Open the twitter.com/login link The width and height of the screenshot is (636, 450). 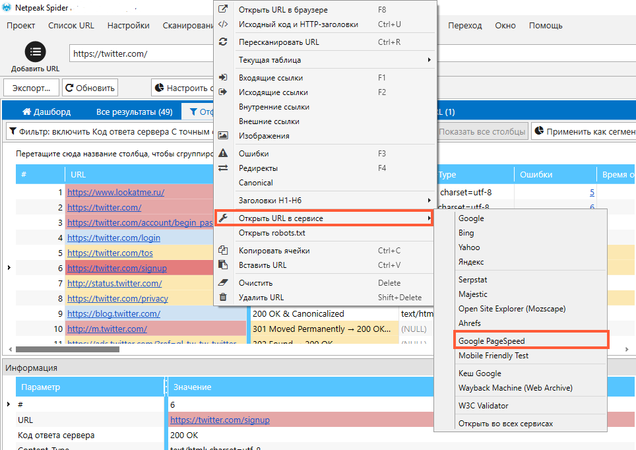pyautogui.click(x=113, y=238)
